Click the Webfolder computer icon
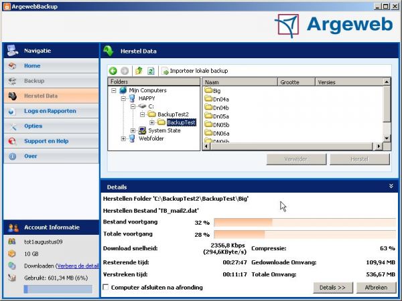Viewport: 402px width, 301px height. click(132, 138)
